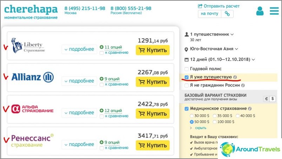Click the АльфаСтрахование logo
This screenshot has height=159, width=282.
point(32,109)
